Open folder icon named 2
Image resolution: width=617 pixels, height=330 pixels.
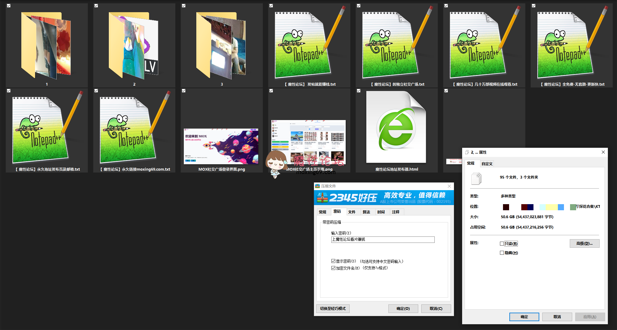click(x=134, y=45)
